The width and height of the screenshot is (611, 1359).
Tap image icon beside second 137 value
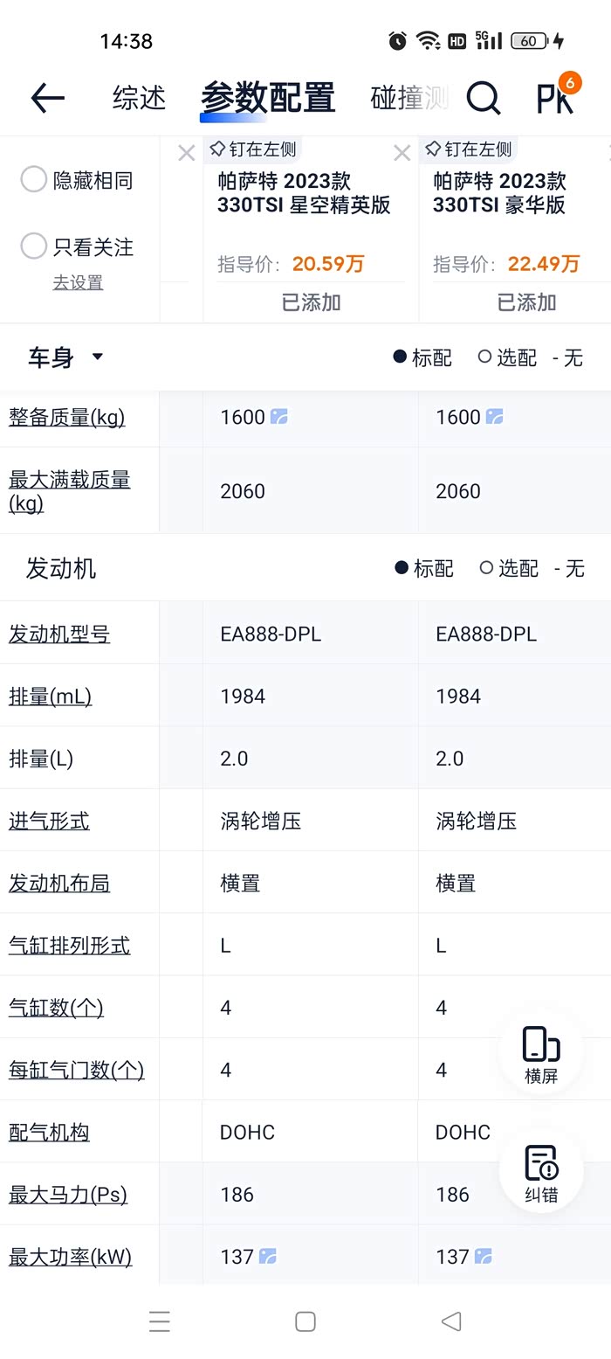point(484,1257)
